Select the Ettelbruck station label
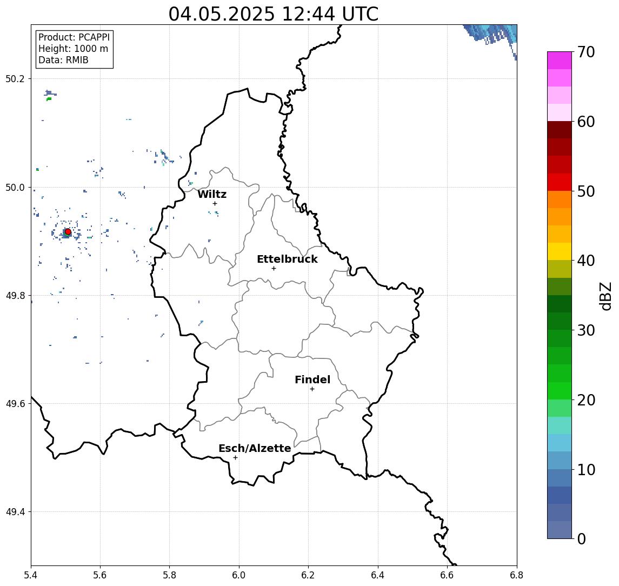Screen dimensions: 619x586 coord(287,259)
